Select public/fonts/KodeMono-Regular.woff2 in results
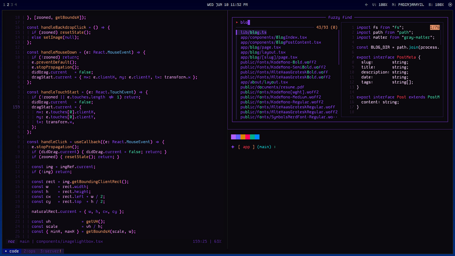The width and height of the screenshot is (455, 256). [x=282, y=102]
